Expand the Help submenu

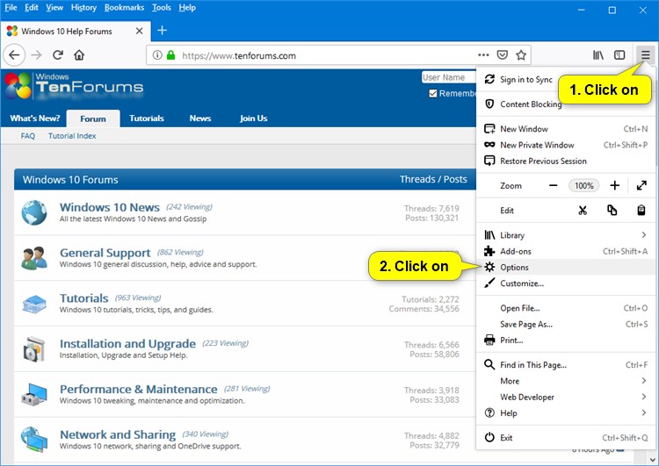coord(566,413)
